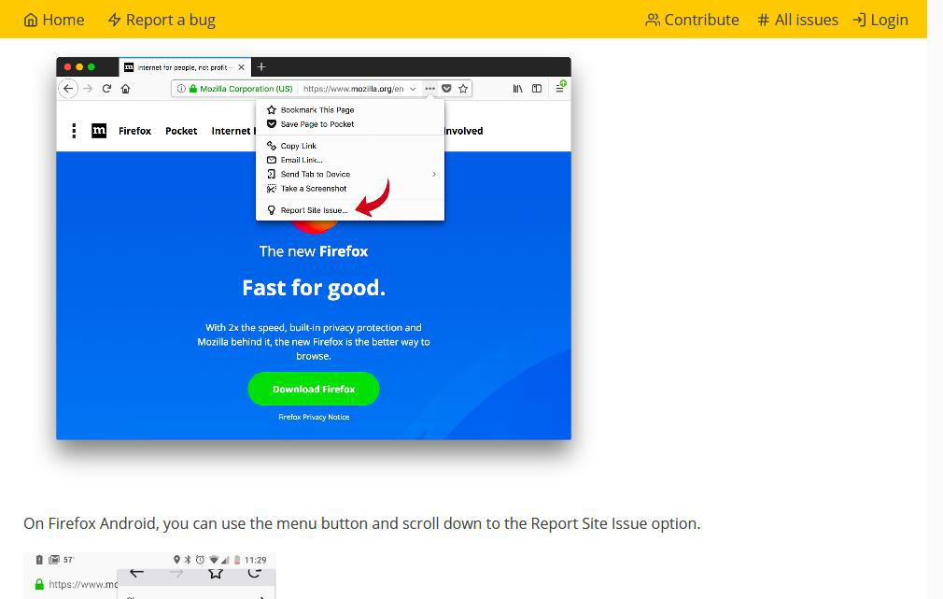
Task: Open the page actions three-dot menu icon
Action: tap(430, 89)
